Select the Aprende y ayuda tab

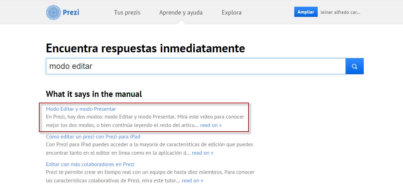181,12
